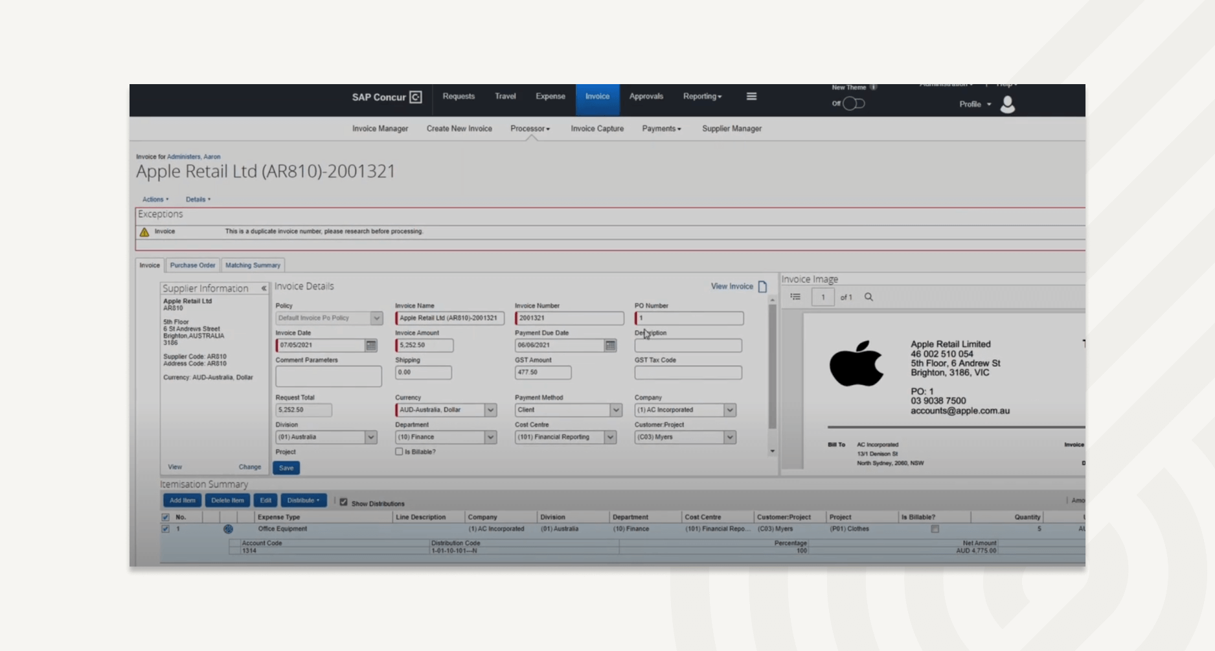Click the Invoice Amount field
Screen dimensions: 1215x651
[x=424, y=346]
